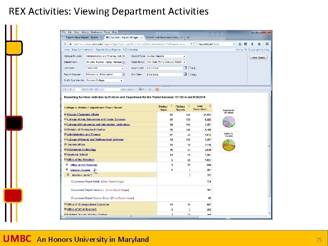
Task: Click the export/save disk icon in report toolbar
Action: tap(141, 89)
